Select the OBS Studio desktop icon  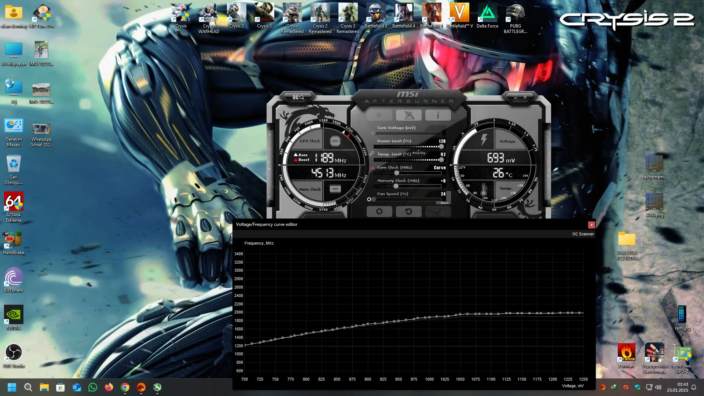pyautogui.click(x=14, y=356)
